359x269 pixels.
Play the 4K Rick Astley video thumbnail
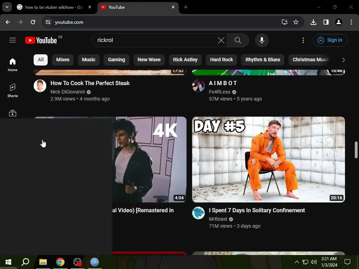(x=149, y=159)
